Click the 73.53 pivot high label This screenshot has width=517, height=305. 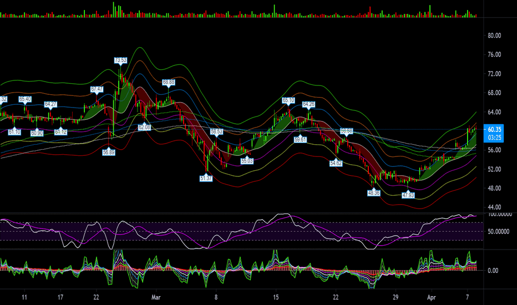coord(120,60)
